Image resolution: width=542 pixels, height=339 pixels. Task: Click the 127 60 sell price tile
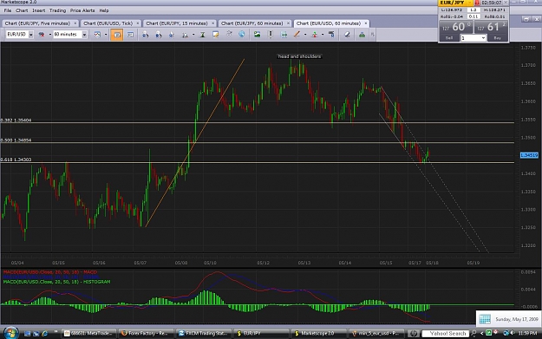456,27
